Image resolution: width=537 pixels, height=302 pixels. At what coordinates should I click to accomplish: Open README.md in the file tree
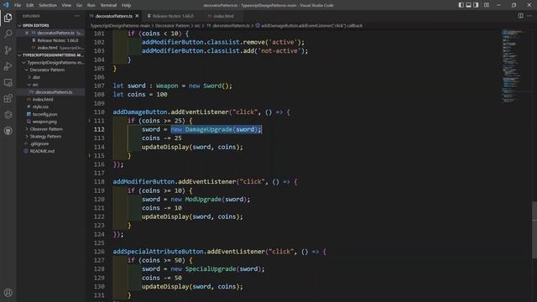[42, 151]
